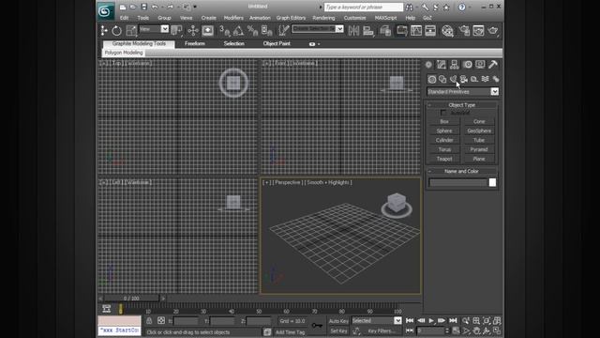Click the Save File icon in quick access toolbar

point(143,7)
